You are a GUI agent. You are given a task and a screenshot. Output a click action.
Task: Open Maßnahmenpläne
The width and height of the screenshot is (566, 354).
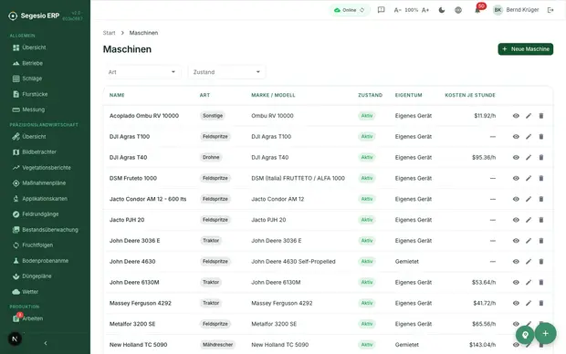(45, 183)
